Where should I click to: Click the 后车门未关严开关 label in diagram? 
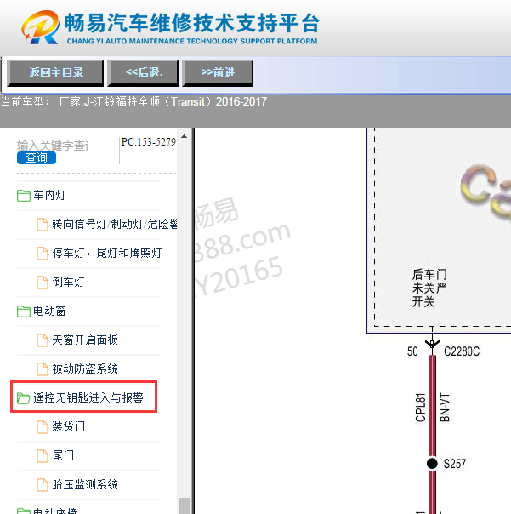[x=429, y=288]
